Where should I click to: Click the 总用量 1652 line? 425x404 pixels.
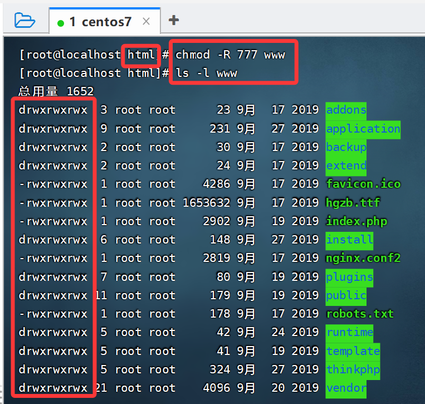point(56,91)
